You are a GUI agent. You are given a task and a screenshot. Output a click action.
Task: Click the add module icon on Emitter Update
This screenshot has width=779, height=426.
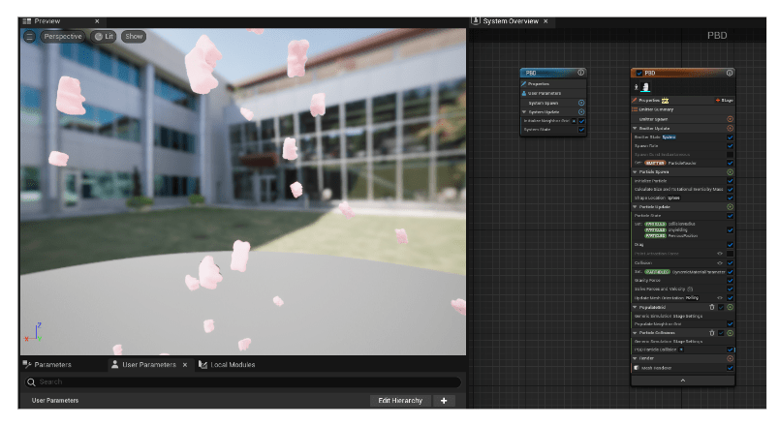pyautogui.click(x=730, y=128)
